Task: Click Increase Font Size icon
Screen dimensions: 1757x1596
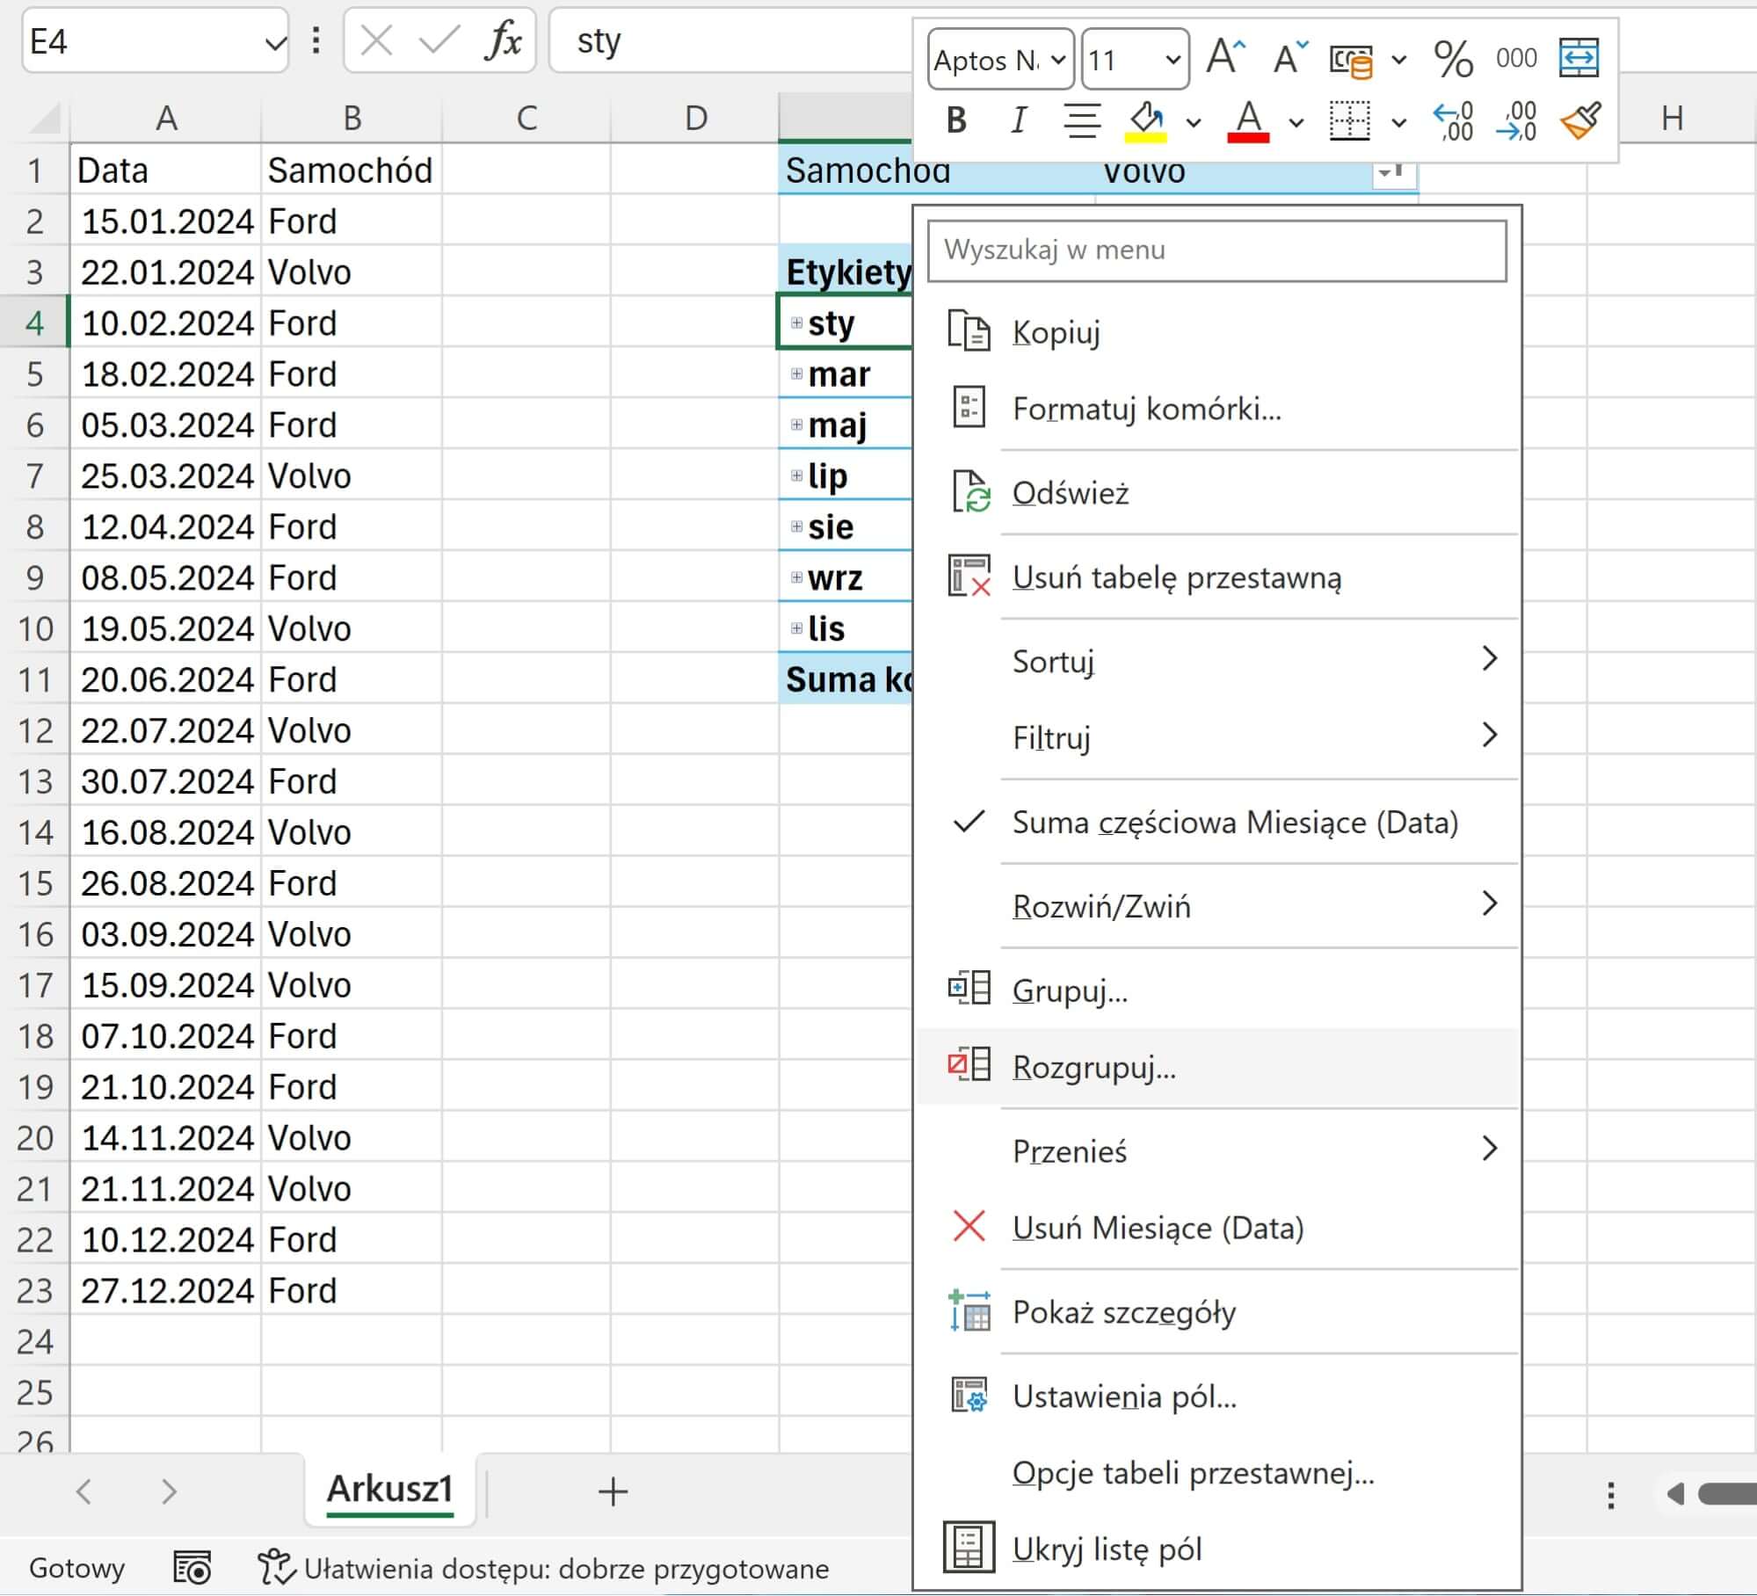Action: (x=1225, y=58)
